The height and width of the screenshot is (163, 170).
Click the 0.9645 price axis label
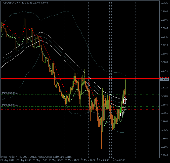click(164, 122)
